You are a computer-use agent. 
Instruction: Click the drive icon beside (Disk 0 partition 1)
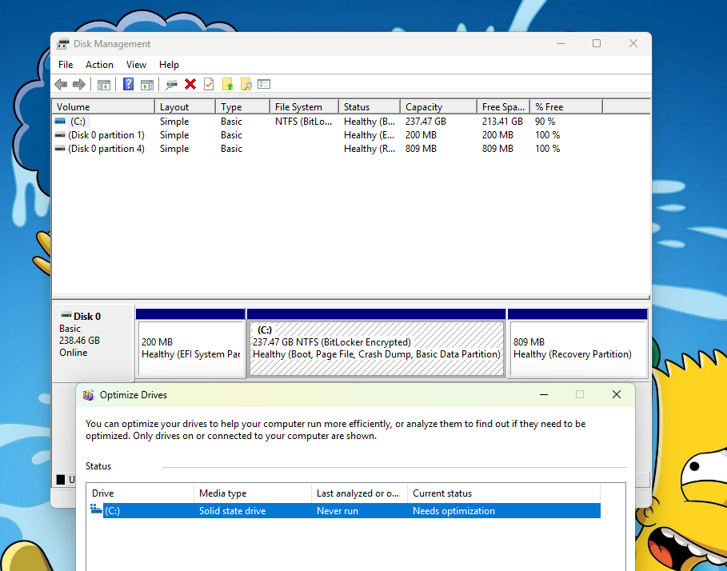pyautogui.click(x=60, y=135)
